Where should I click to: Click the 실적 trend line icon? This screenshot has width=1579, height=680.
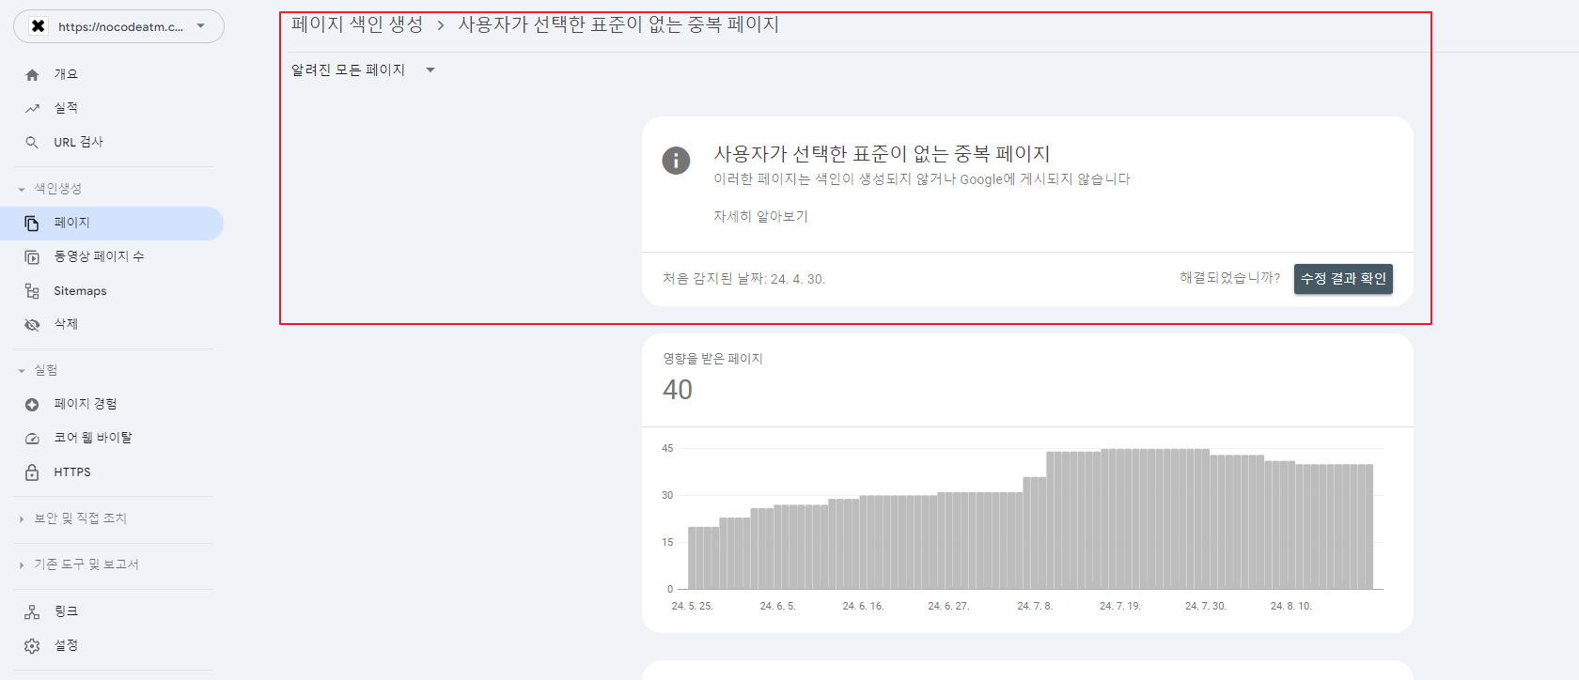pyautogui.click(x=32, y=109)
